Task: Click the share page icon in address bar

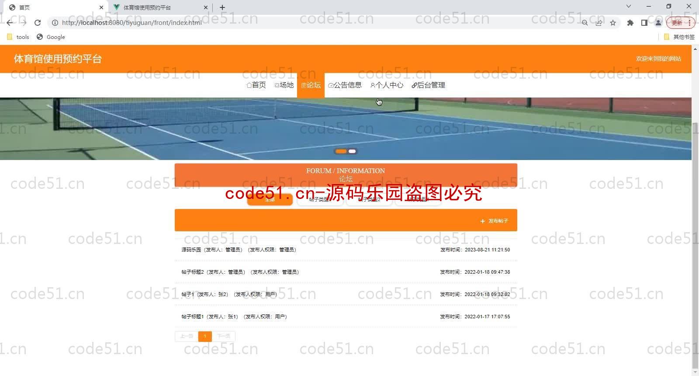Action: click(x=599, y=23)
